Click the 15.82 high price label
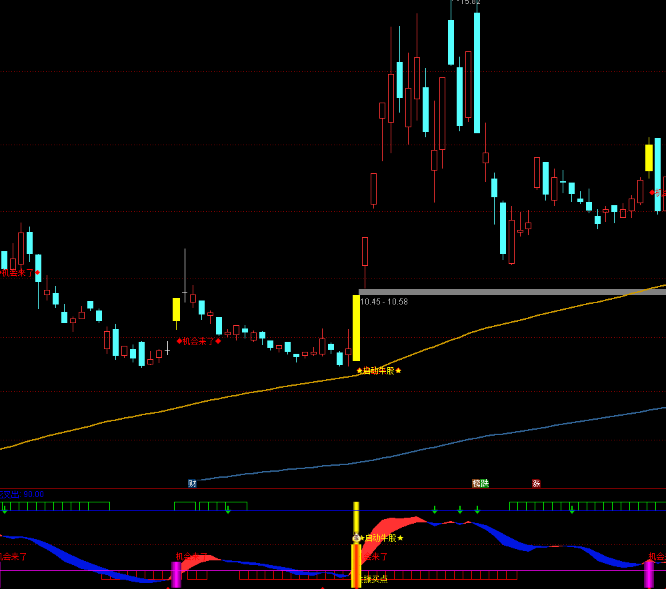 [x=469, y=2]
